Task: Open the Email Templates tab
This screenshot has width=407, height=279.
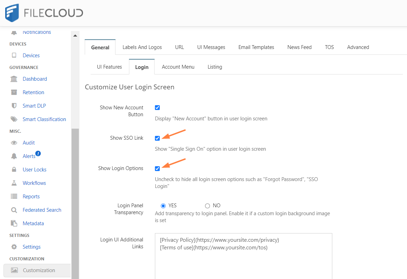Action: (x=256, y=47)
